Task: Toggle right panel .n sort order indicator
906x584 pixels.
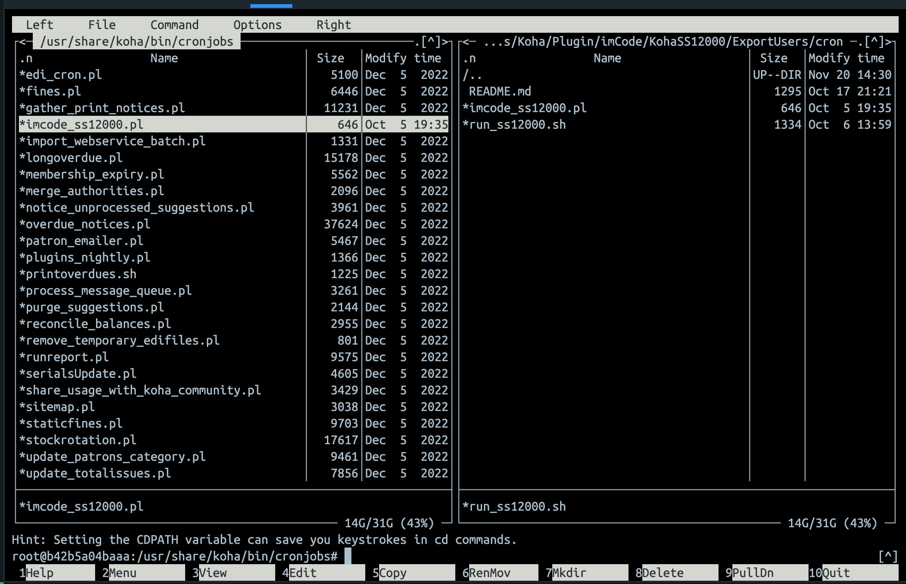Action: [x=469, y=59]
